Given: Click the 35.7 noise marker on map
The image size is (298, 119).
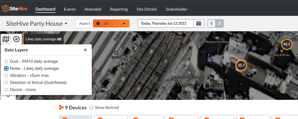Looking at the screenshot, I should [241, 66].
